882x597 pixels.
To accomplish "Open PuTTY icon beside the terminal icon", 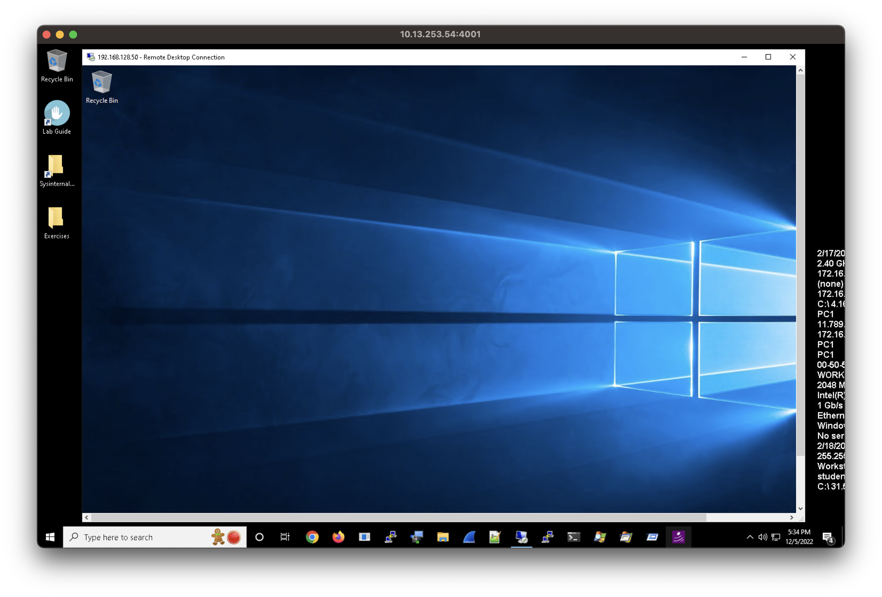I will pyautogui.click(x=547, y=537).
